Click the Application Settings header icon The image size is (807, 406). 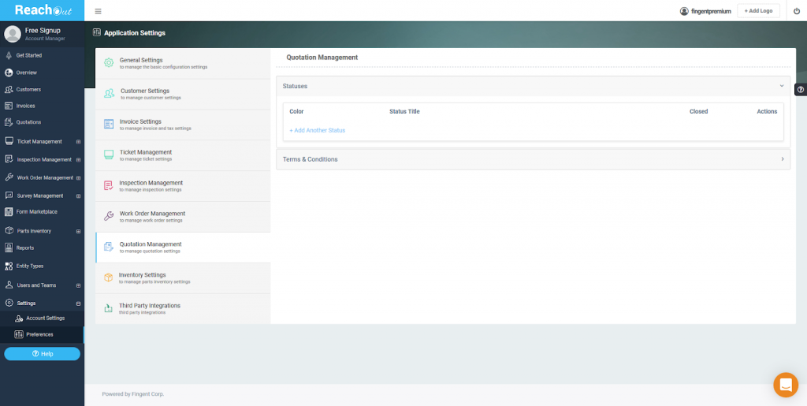coord(97,32)
